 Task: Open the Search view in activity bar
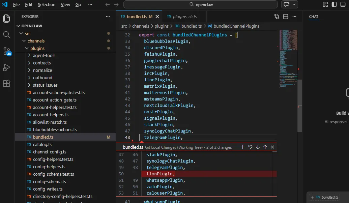coord(7,35)
